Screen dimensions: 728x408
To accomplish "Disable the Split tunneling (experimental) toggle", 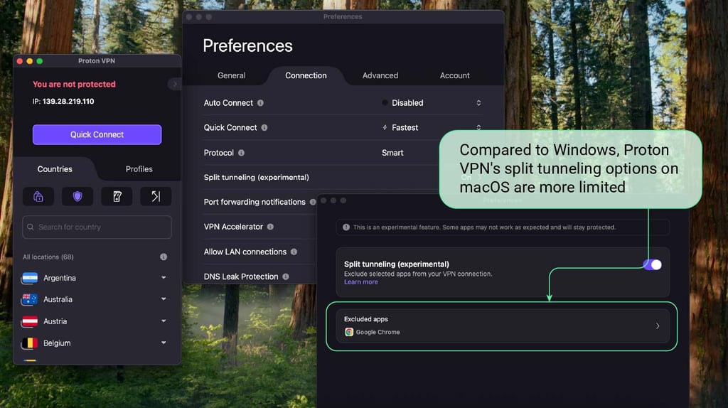I will point(653,264).
